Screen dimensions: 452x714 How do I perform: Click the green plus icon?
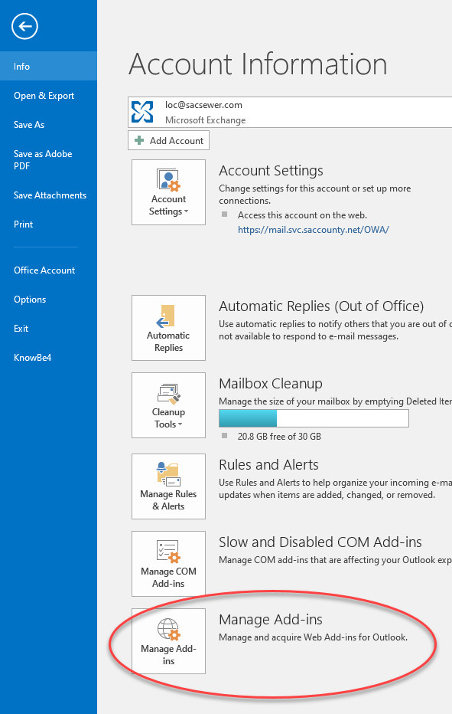tap(140, 140)
